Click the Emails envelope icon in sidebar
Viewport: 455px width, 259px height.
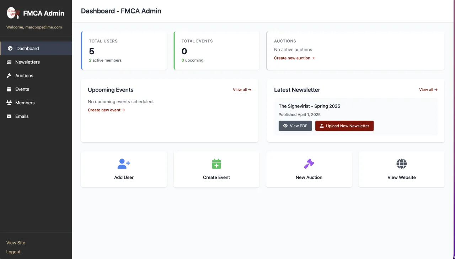[9, 116]
